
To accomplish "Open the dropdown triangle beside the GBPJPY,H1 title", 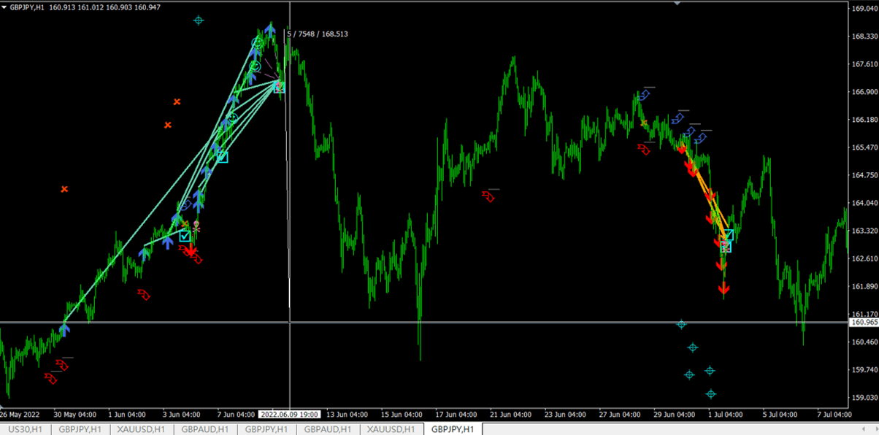I will (4, 7).
